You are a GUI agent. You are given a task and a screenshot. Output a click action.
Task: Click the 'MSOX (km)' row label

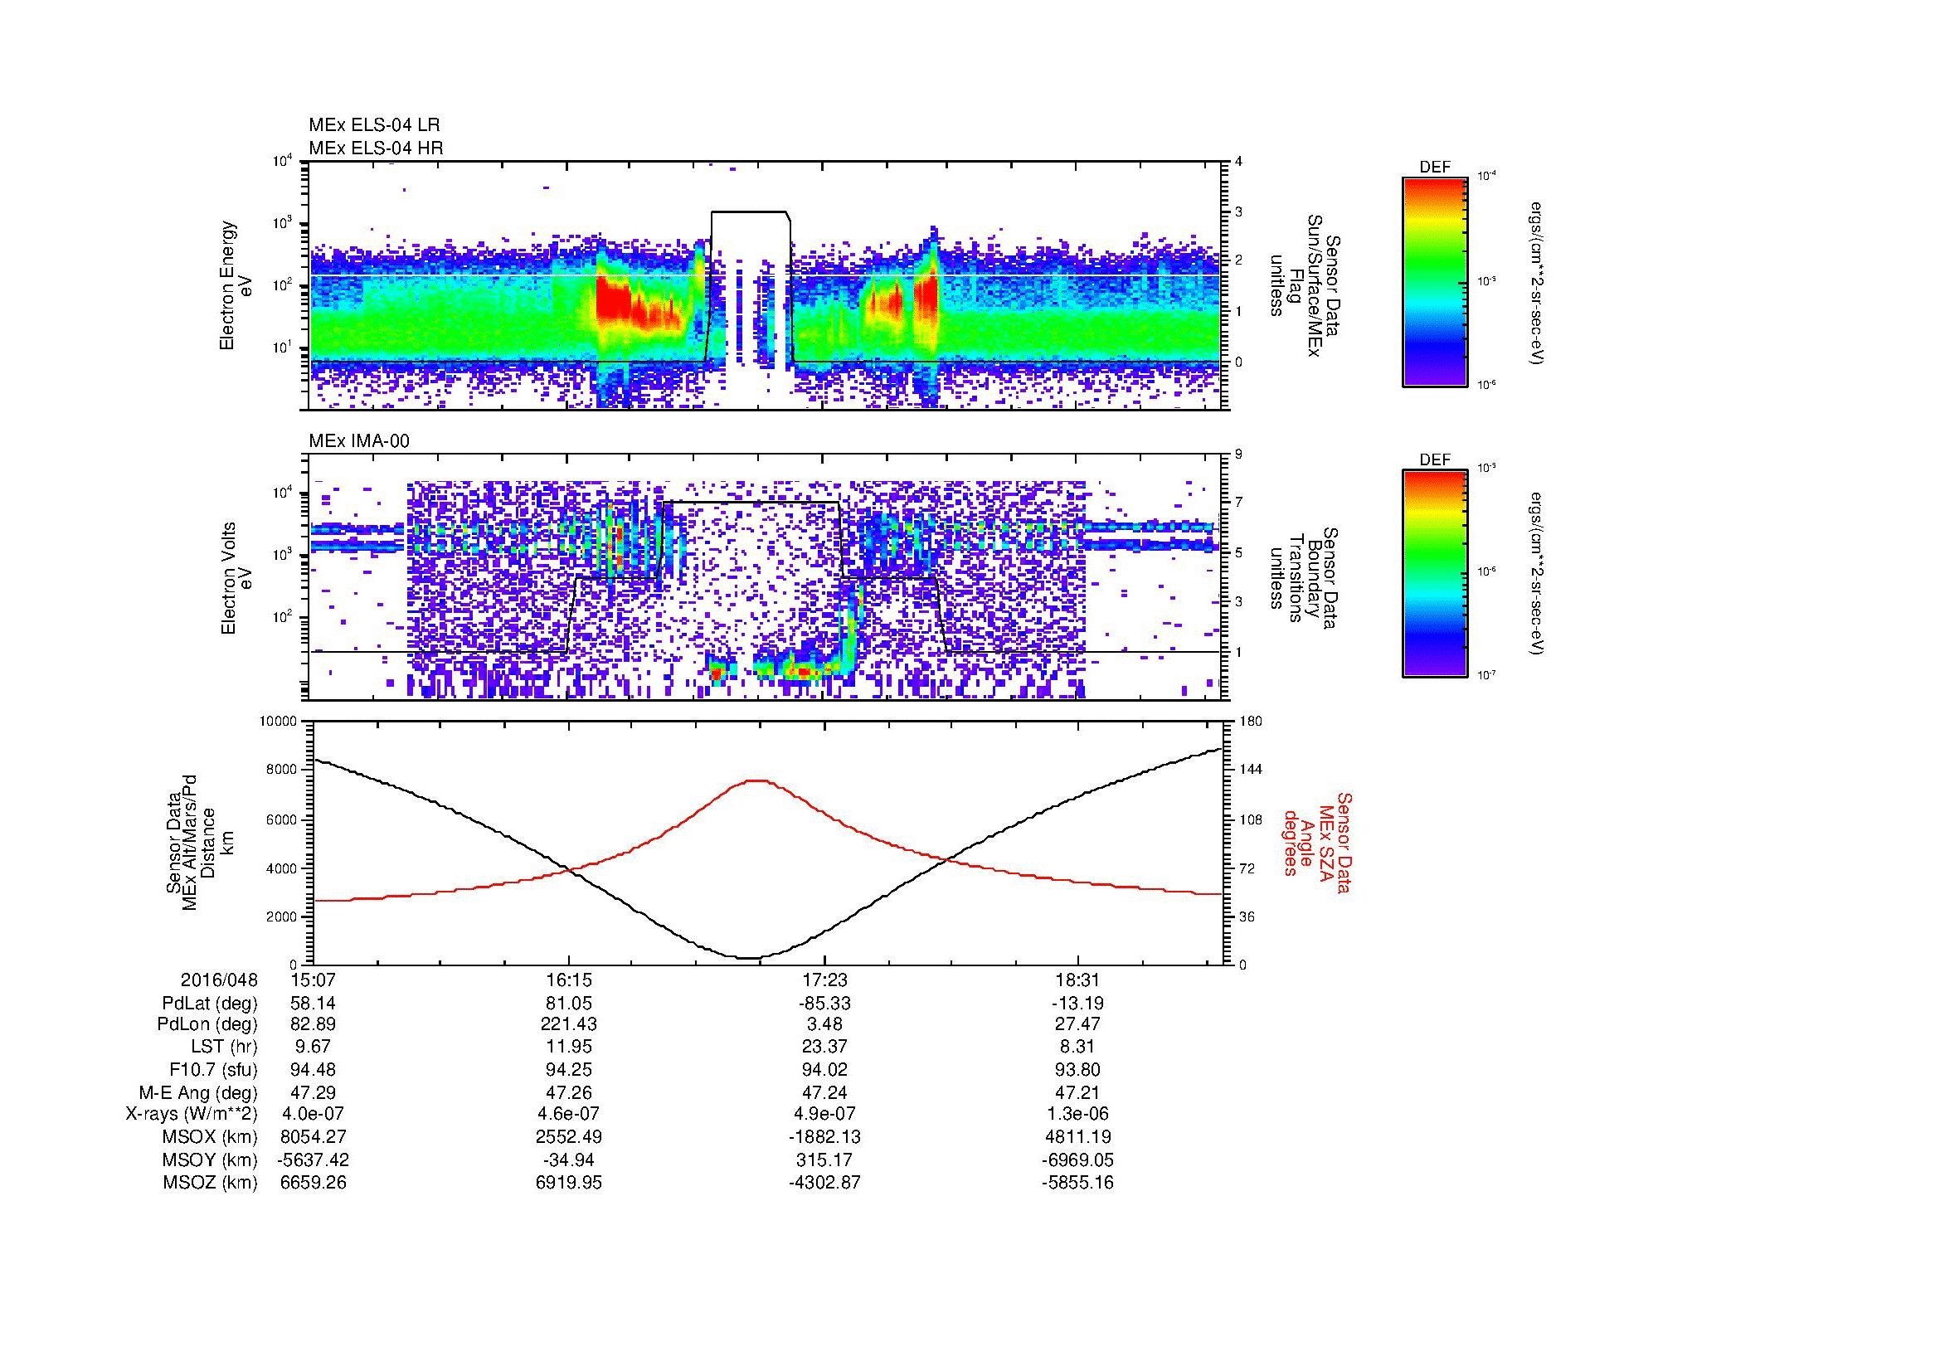click(x=211, y=1137)
